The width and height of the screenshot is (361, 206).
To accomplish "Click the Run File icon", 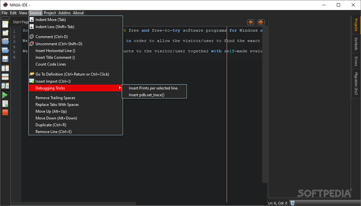I will [5, 104].
